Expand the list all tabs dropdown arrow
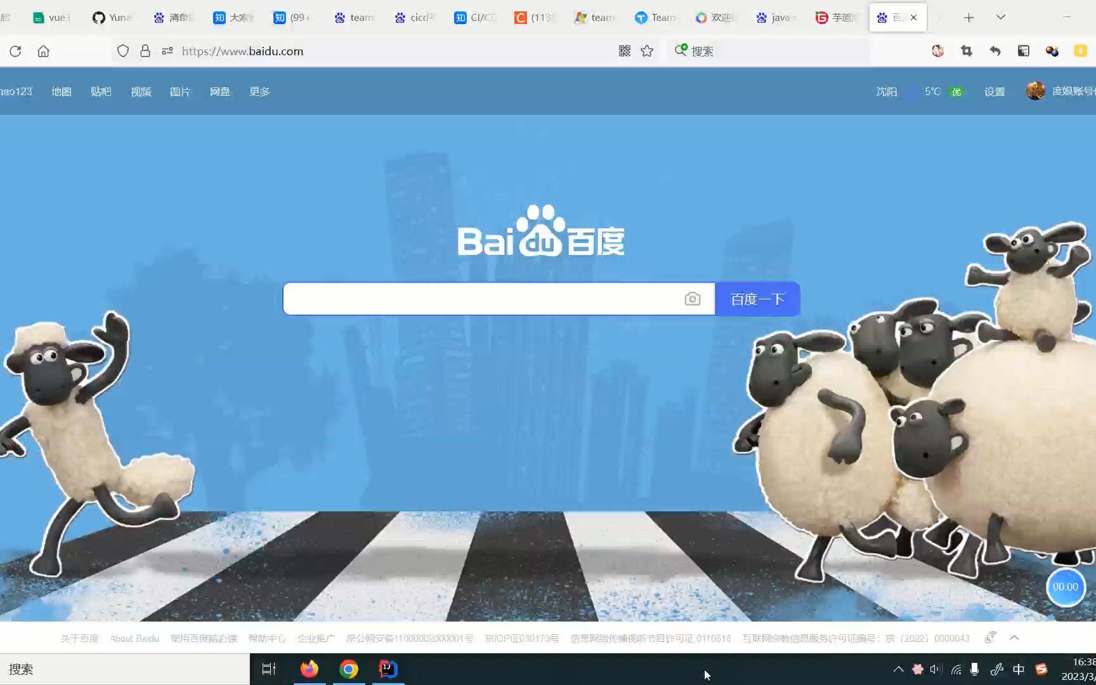 click(1001, 18)
